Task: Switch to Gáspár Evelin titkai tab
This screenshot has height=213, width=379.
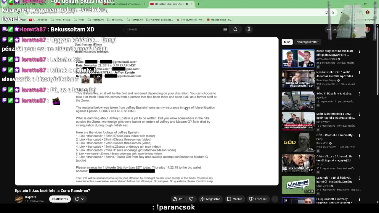Action: point(30,4)
